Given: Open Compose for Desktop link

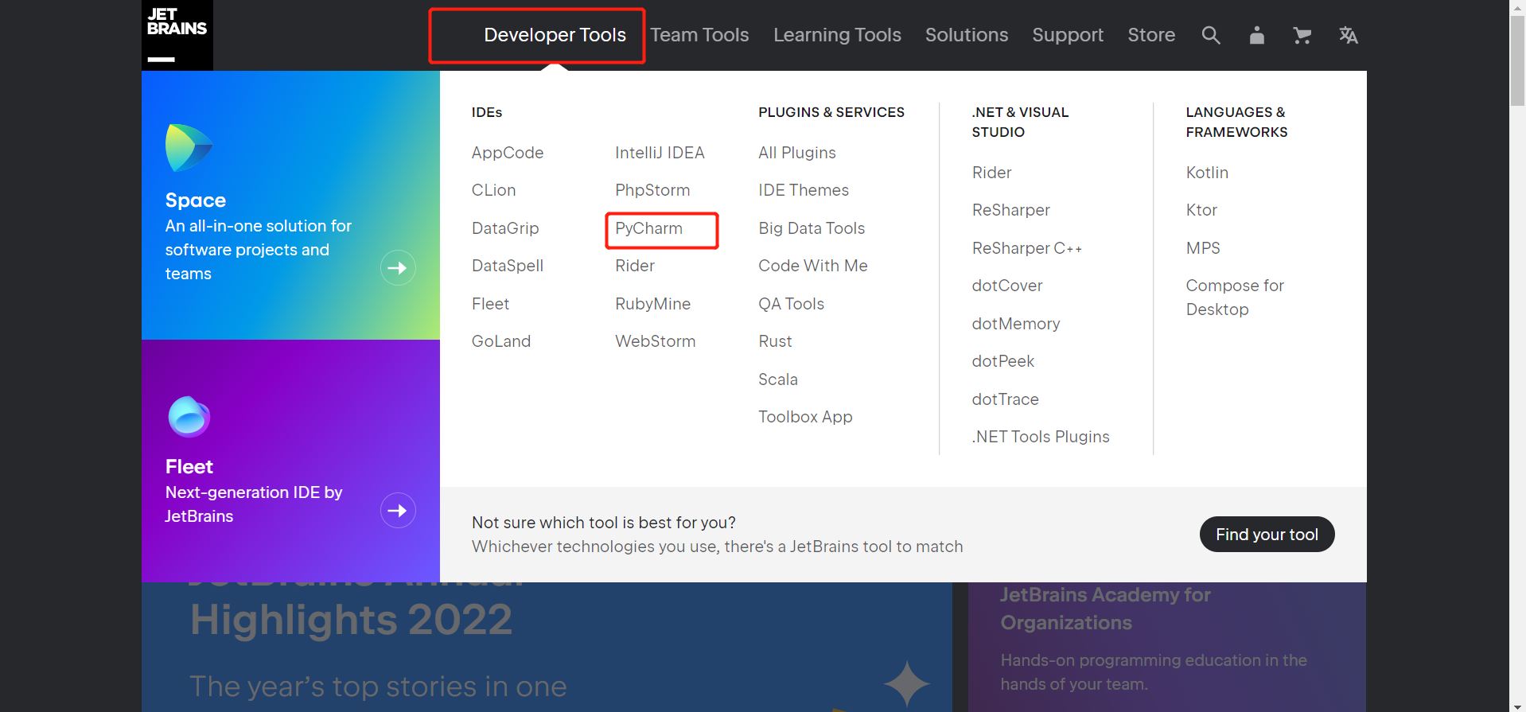Looking at the screenshot, I should click(x=1235, y=298).
